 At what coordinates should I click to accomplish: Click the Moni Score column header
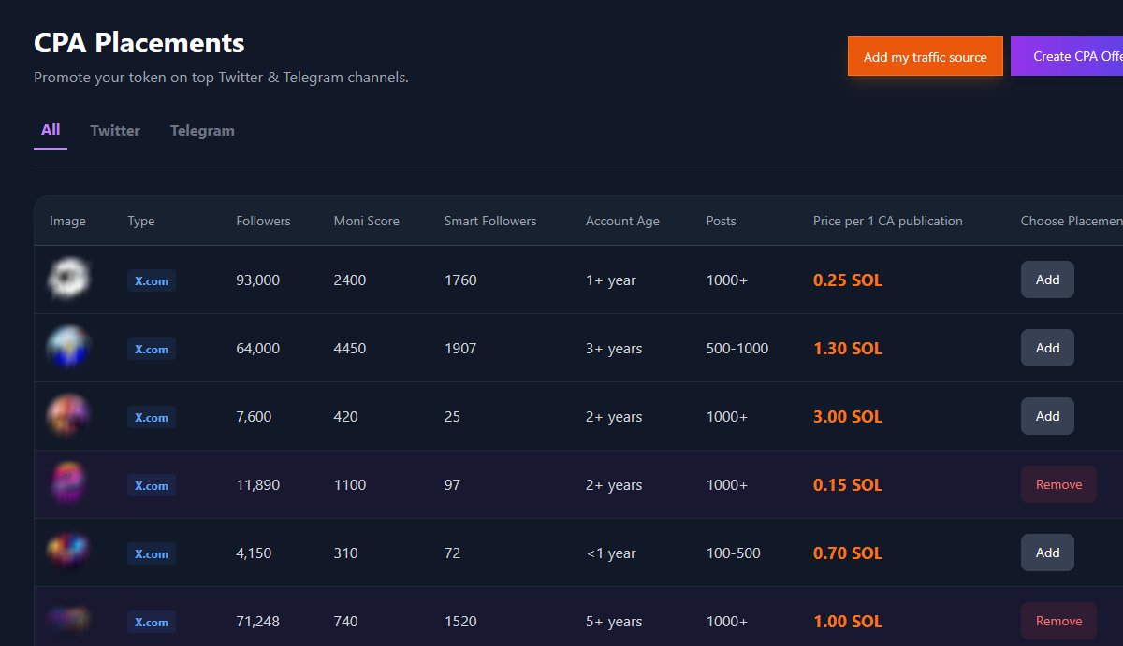click(366, 221)
